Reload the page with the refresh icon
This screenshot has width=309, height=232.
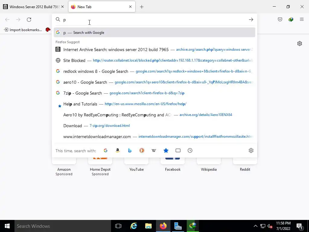tap(29, 20)
